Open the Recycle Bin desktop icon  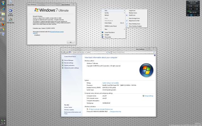tap(10, 3)
